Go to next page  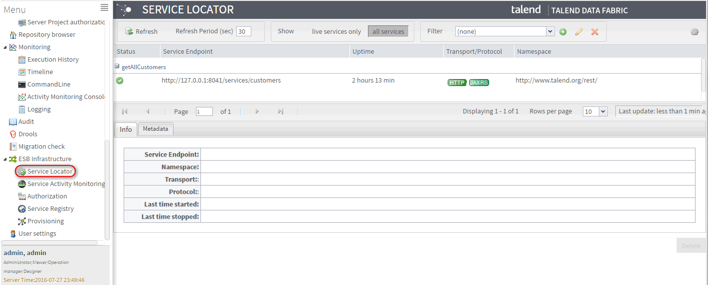[257, 111]
